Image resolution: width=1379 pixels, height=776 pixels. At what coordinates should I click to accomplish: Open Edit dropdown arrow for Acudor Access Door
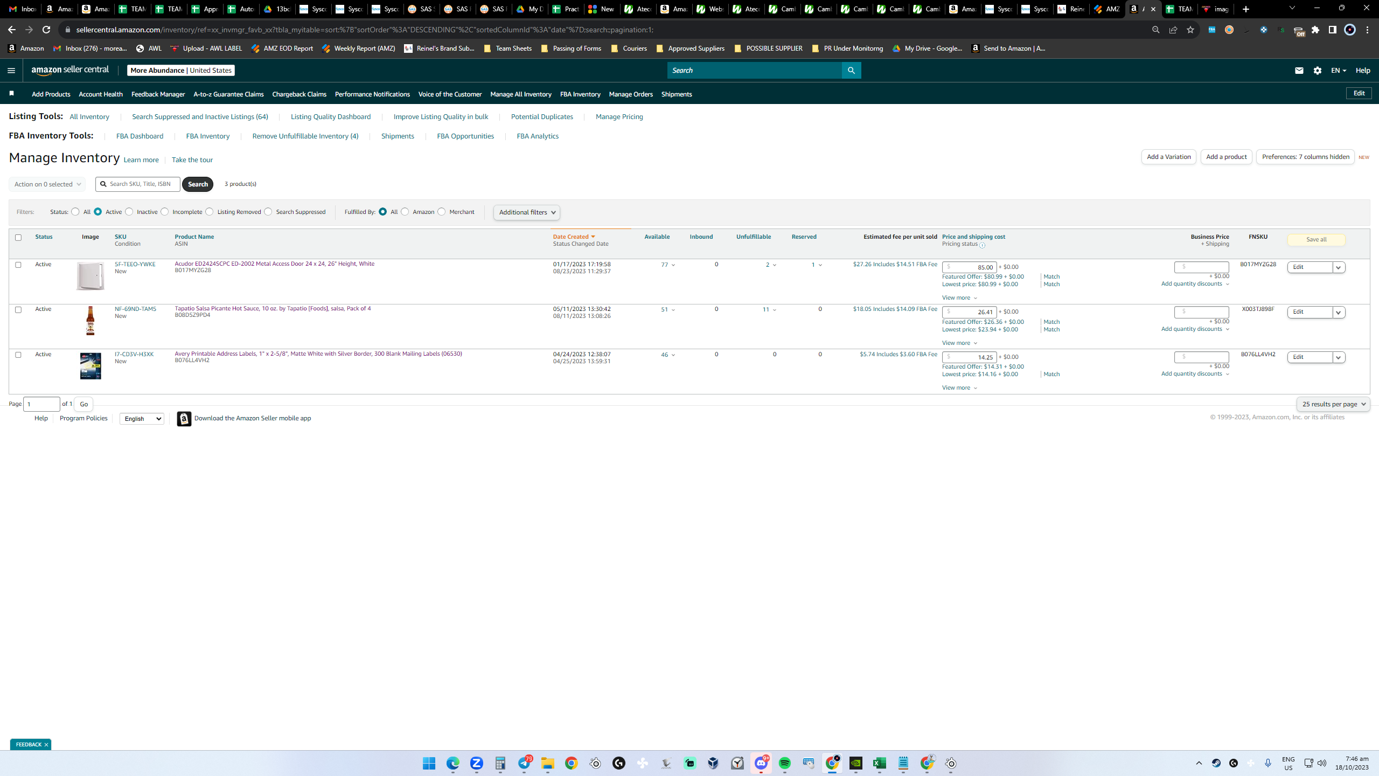pyautogui.click(x=1339, y=267)
